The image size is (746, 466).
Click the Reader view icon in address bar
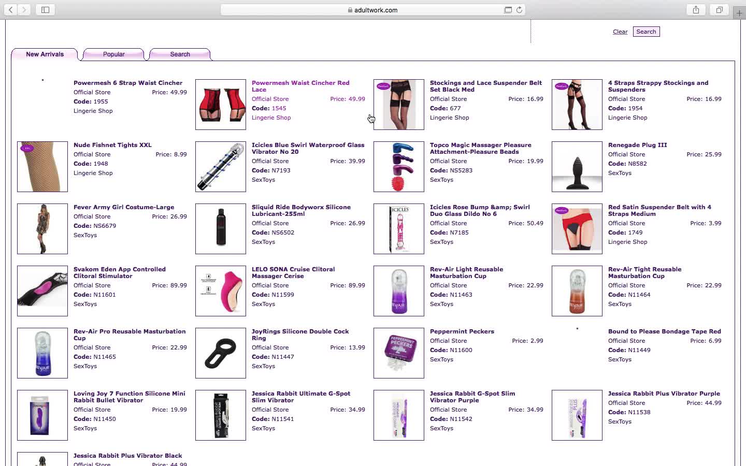[x=508, y=10]
